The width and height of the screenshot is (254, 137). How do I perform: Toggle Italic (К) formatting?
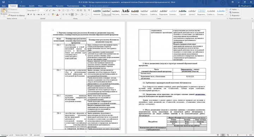coord(31,14)
